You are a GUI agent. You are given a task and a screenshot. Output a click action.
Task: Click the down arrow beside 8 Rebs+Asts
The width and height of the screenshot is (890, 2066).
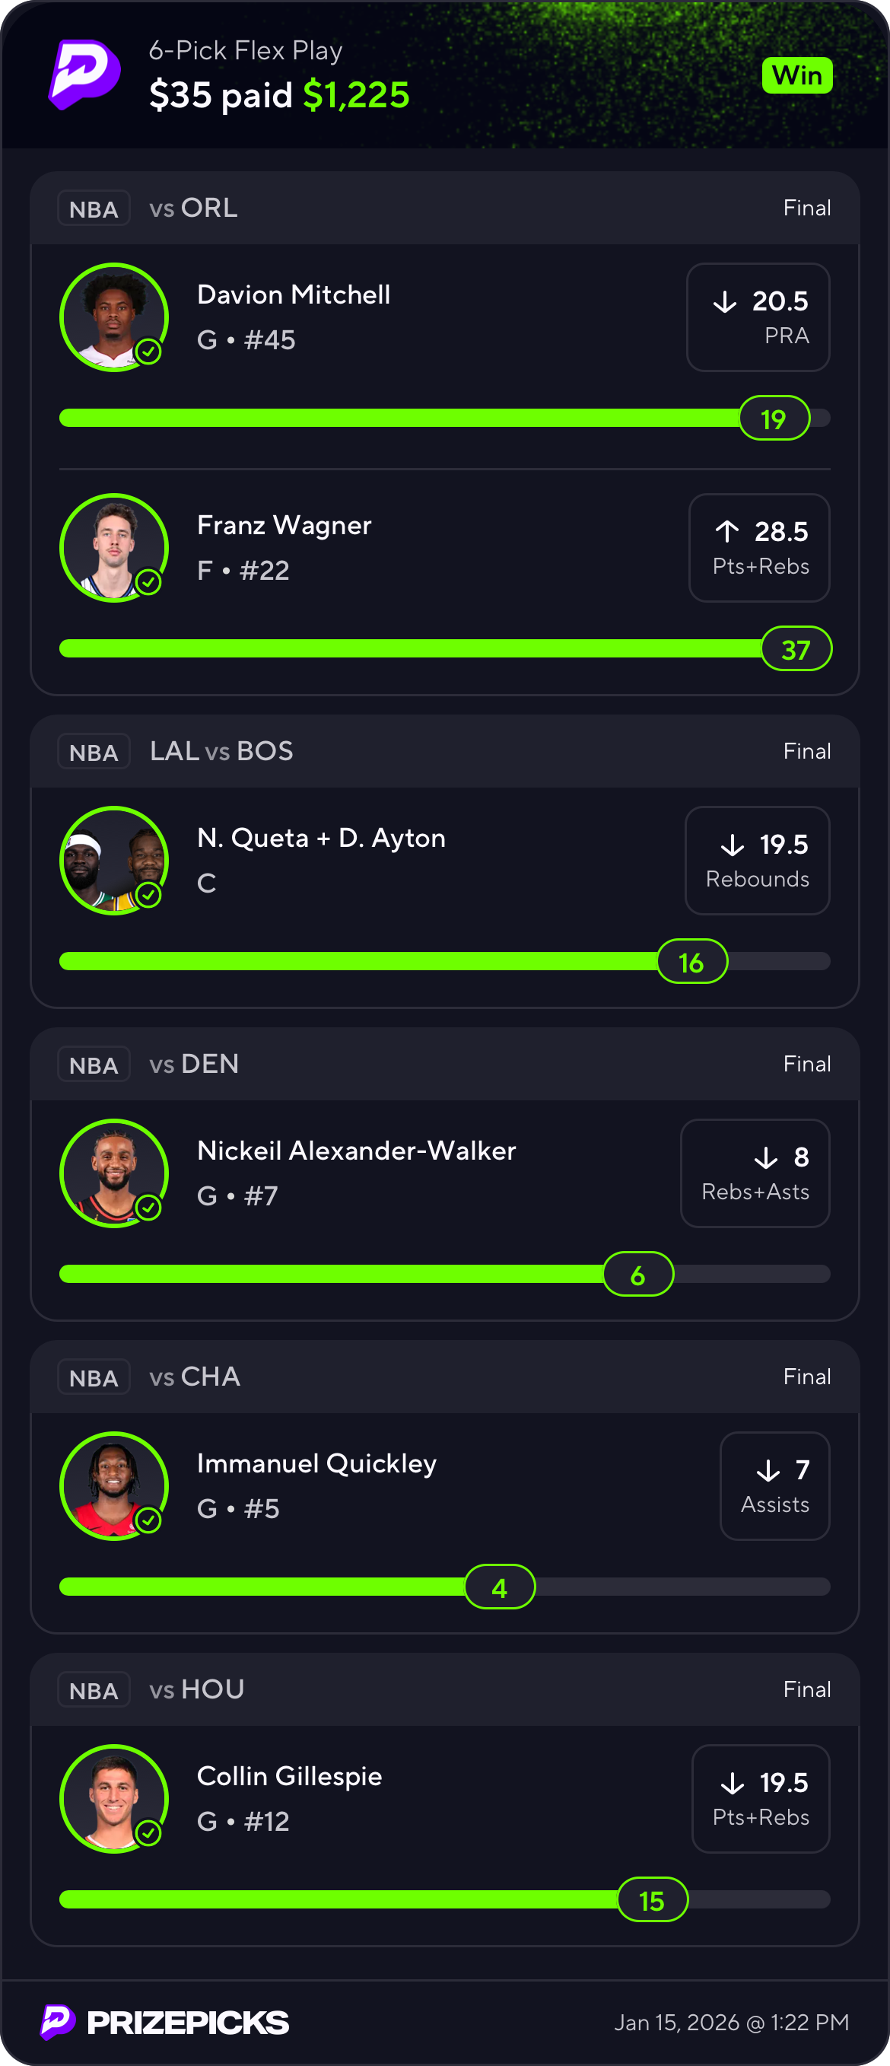tap(766, 1157)
